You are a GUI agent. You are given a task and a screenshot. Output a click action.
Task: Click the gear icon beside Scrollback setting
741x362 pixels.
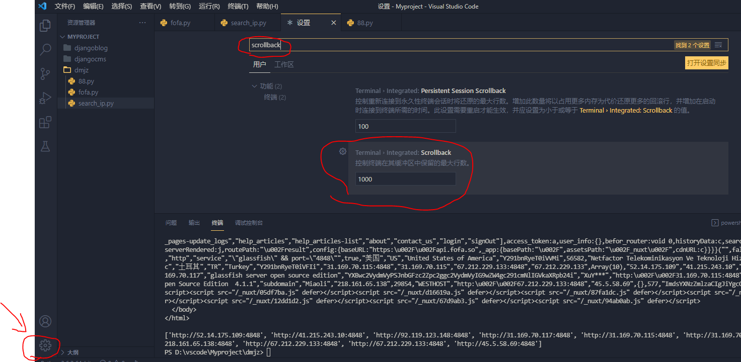342,151
